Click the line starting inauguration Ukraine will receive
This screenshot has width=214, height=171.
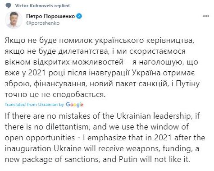pos(102,148)
